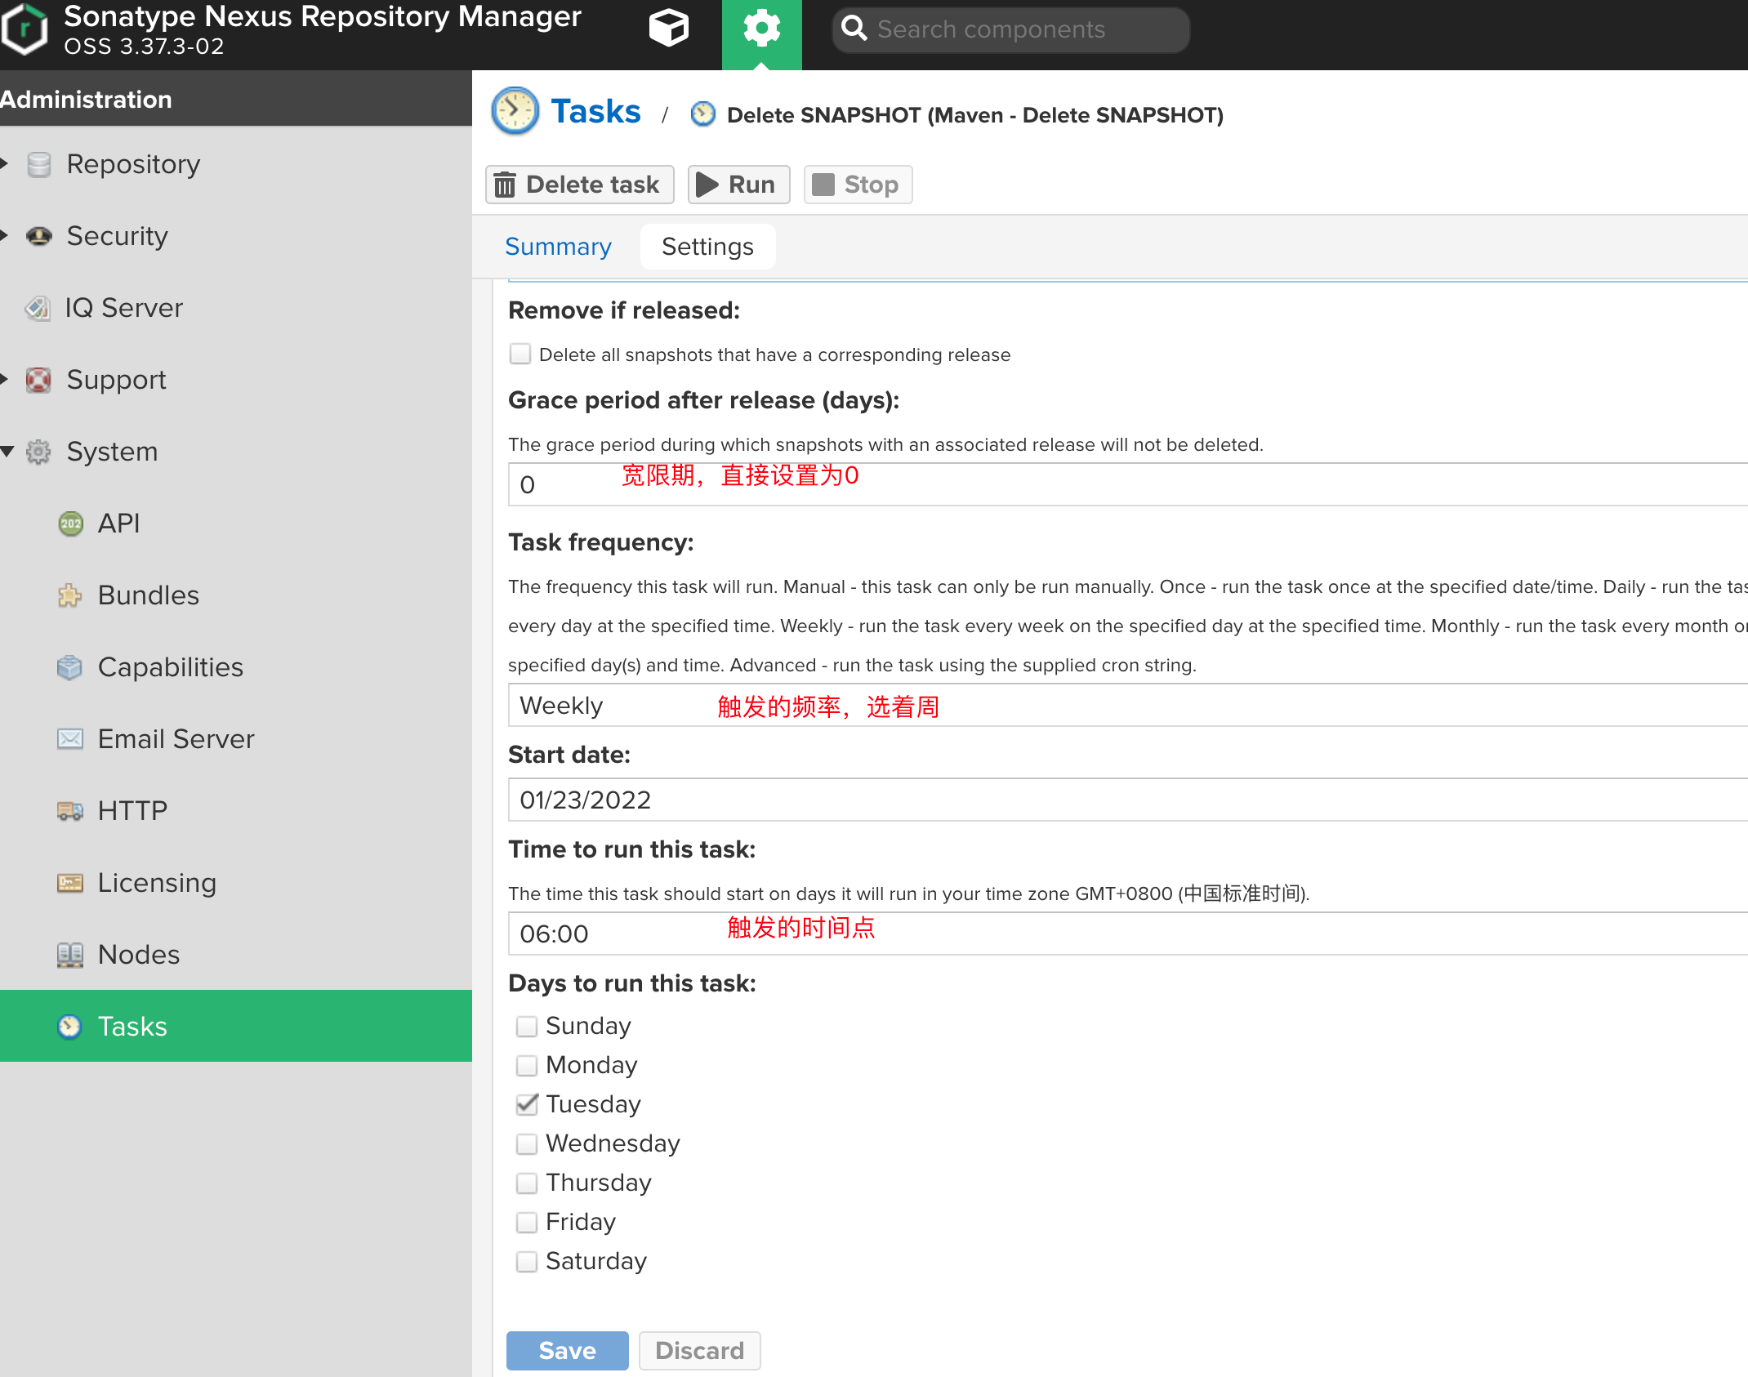Screen dimensions: 1748x1377
Task: Click the Nodes icon in sidebar
Action: tap(70, 955)
